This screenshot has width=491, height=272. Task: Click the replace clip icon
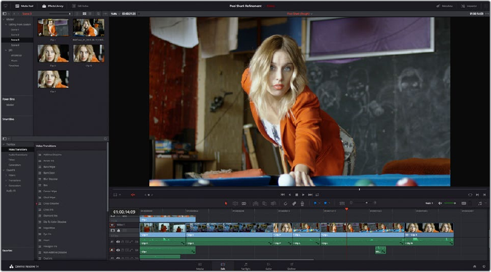point(273,203)
